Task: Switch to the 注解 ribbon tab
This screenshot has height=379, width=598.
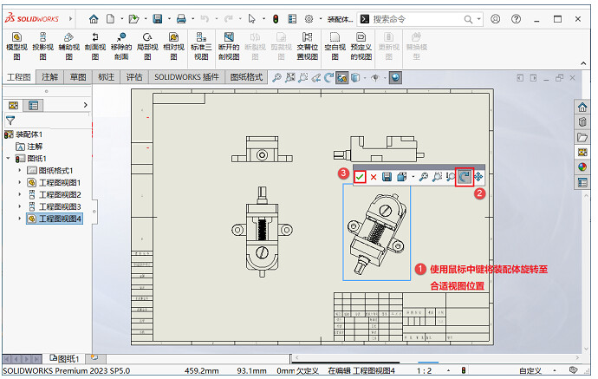Action: 50,77
